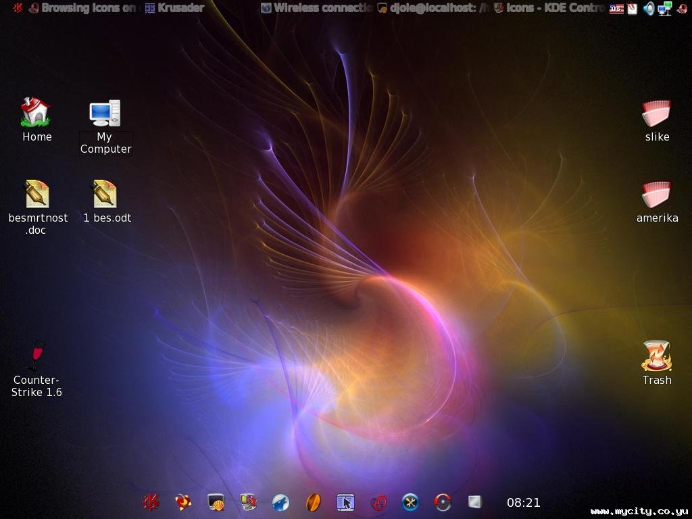This screenshot has height=519, width=692.
Task: Switch to djole@localhost terminal taskbar entry
Action: (x=432, y=8)
